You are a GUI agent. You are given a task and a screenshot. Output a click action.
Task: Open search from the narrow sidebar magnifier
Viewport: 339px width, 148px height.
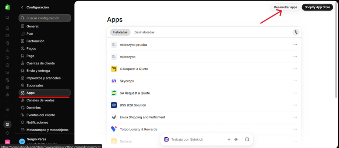[x=8, y=18]
